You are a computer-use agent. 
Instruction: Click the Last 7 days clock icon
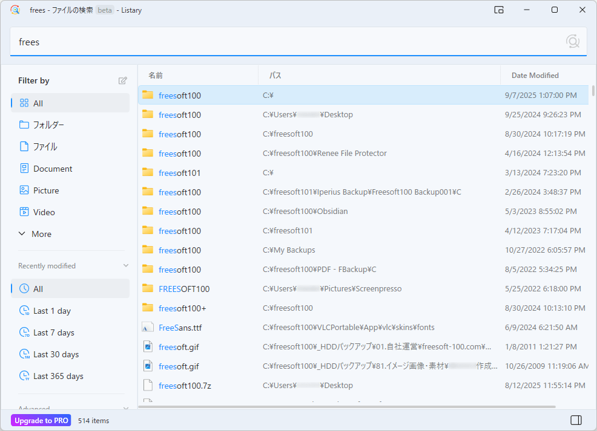[x=24, y=332]
